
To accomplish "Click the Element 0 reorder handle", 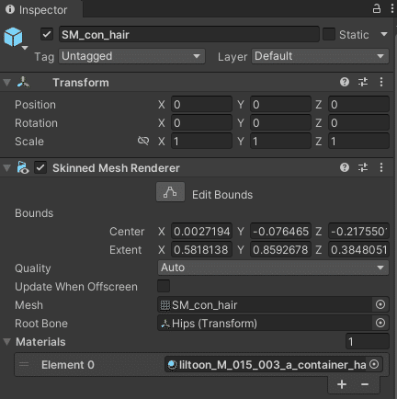I will pyautogui.click(x=24, y=365).
